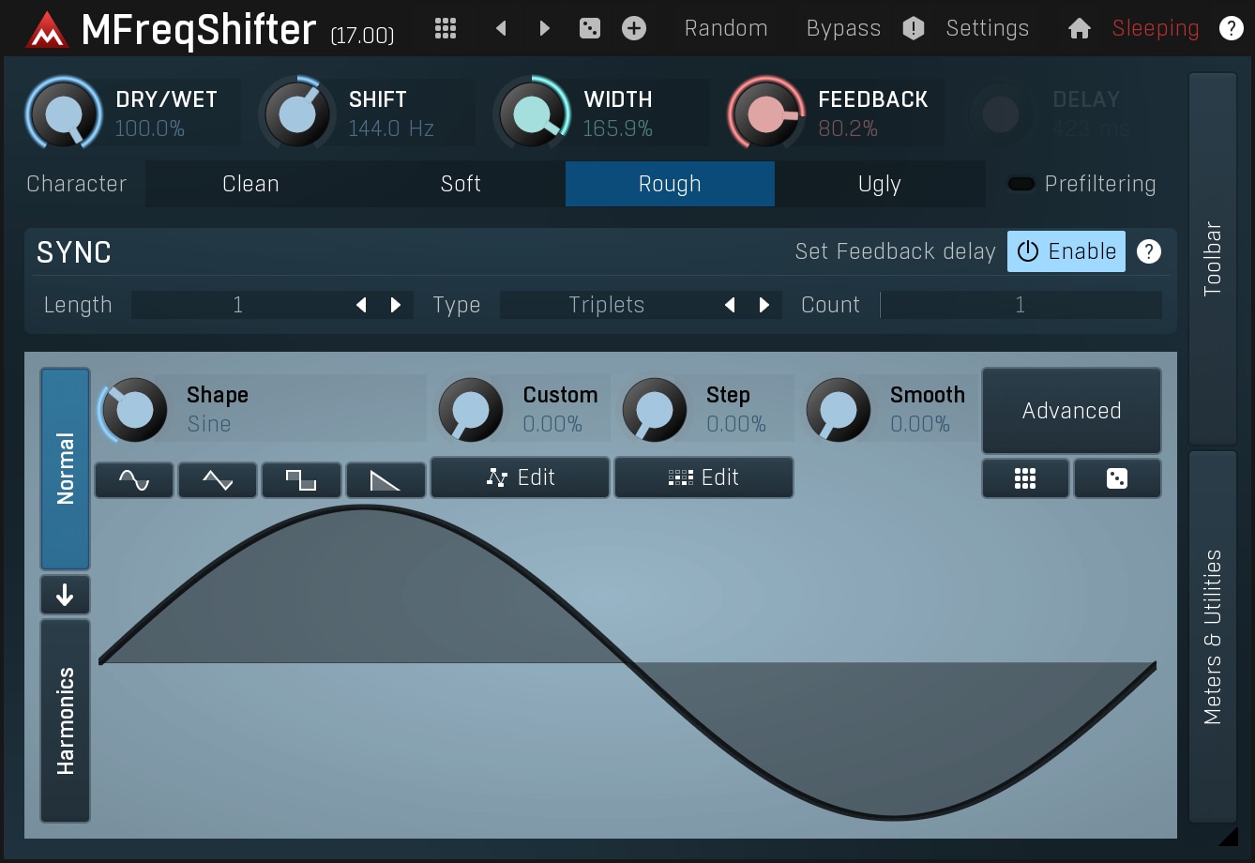1255x863 pixels.
Task: Open the preset browser grid icon
Action: pyautogui.click(x=445, y=28)
